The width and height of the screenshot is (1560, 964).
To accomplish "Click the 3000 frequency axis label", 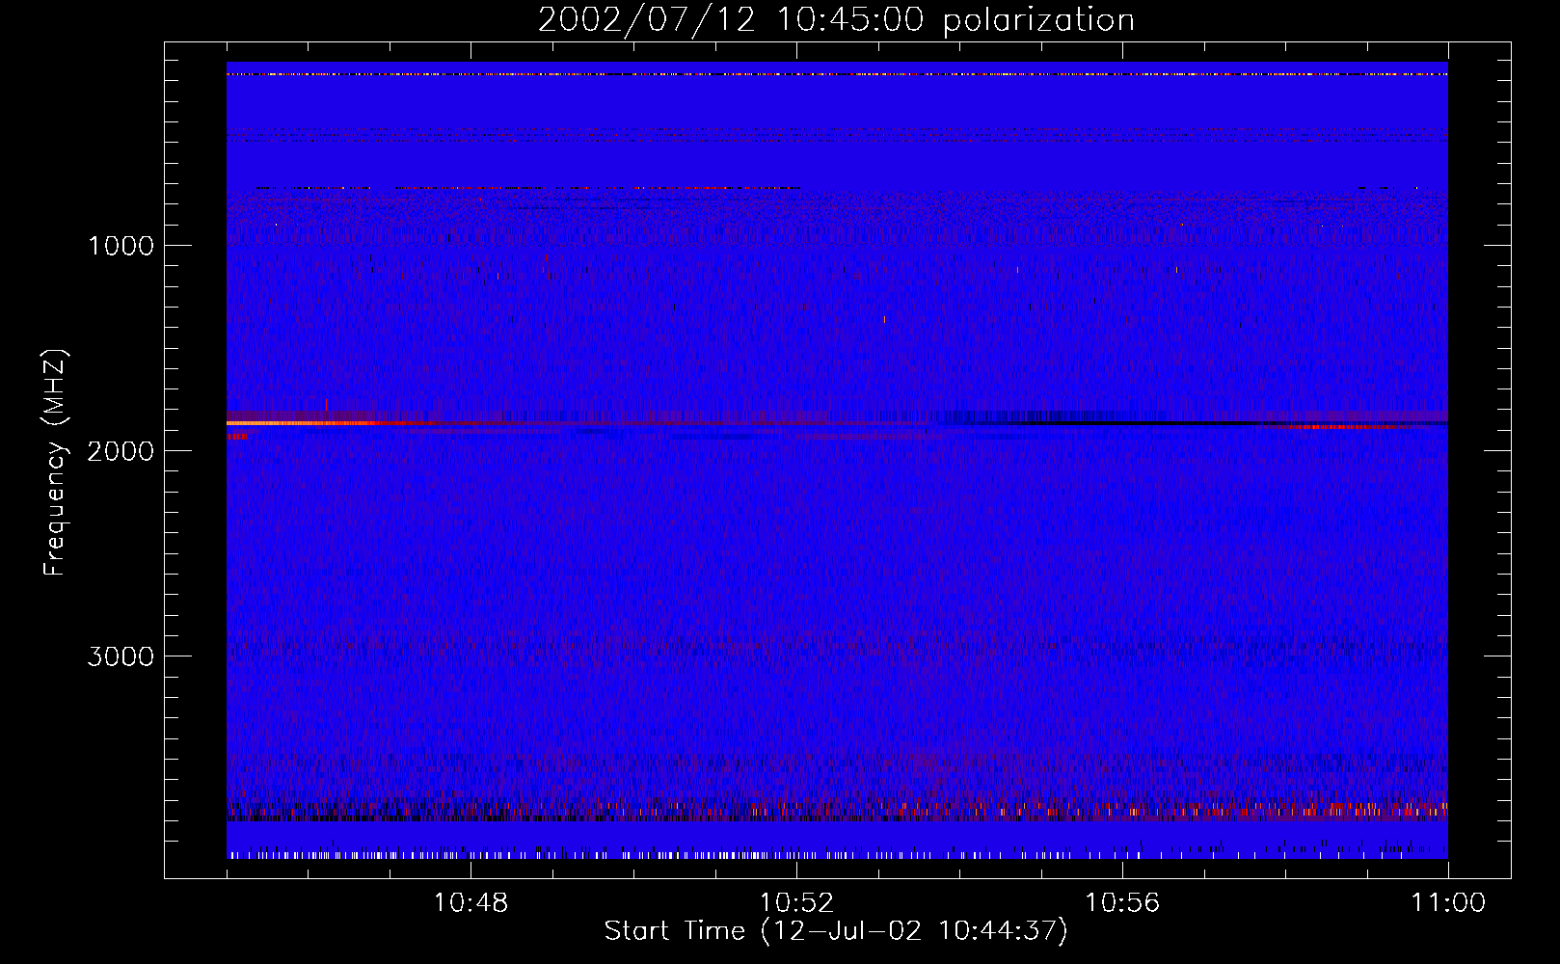I will [x=121, y=656].
